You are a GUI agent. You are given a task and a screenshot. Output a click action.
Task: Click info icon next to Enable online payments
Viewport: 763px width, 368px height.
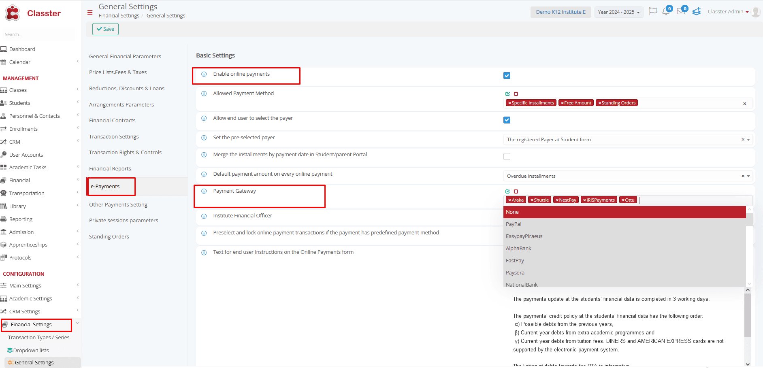(x=204, y=74)
